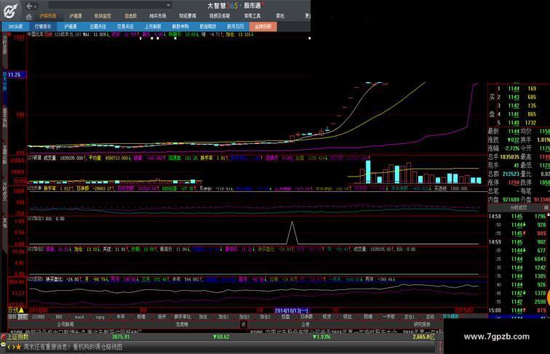
Task: Open the 沪港通 top menu item
Action: tap(76, 16)
